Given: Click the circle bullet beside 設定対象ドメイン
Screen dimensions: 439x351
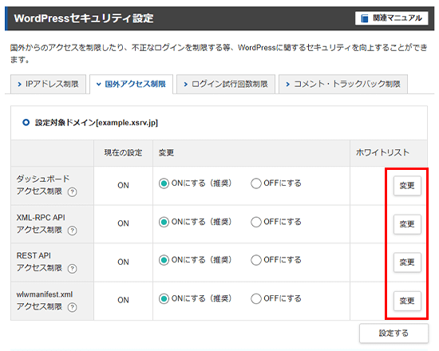Looking at the screenshot, I should point(26,123).
